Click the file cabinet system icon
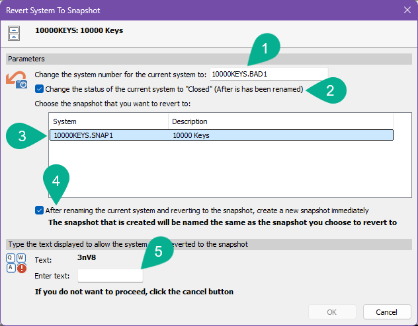The height and width of the screenshot is (326, 418). coord(13,32)
